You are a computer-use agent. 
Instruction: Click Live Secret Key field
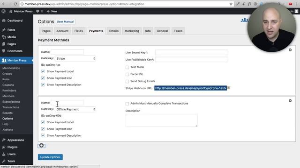(192, 52)
